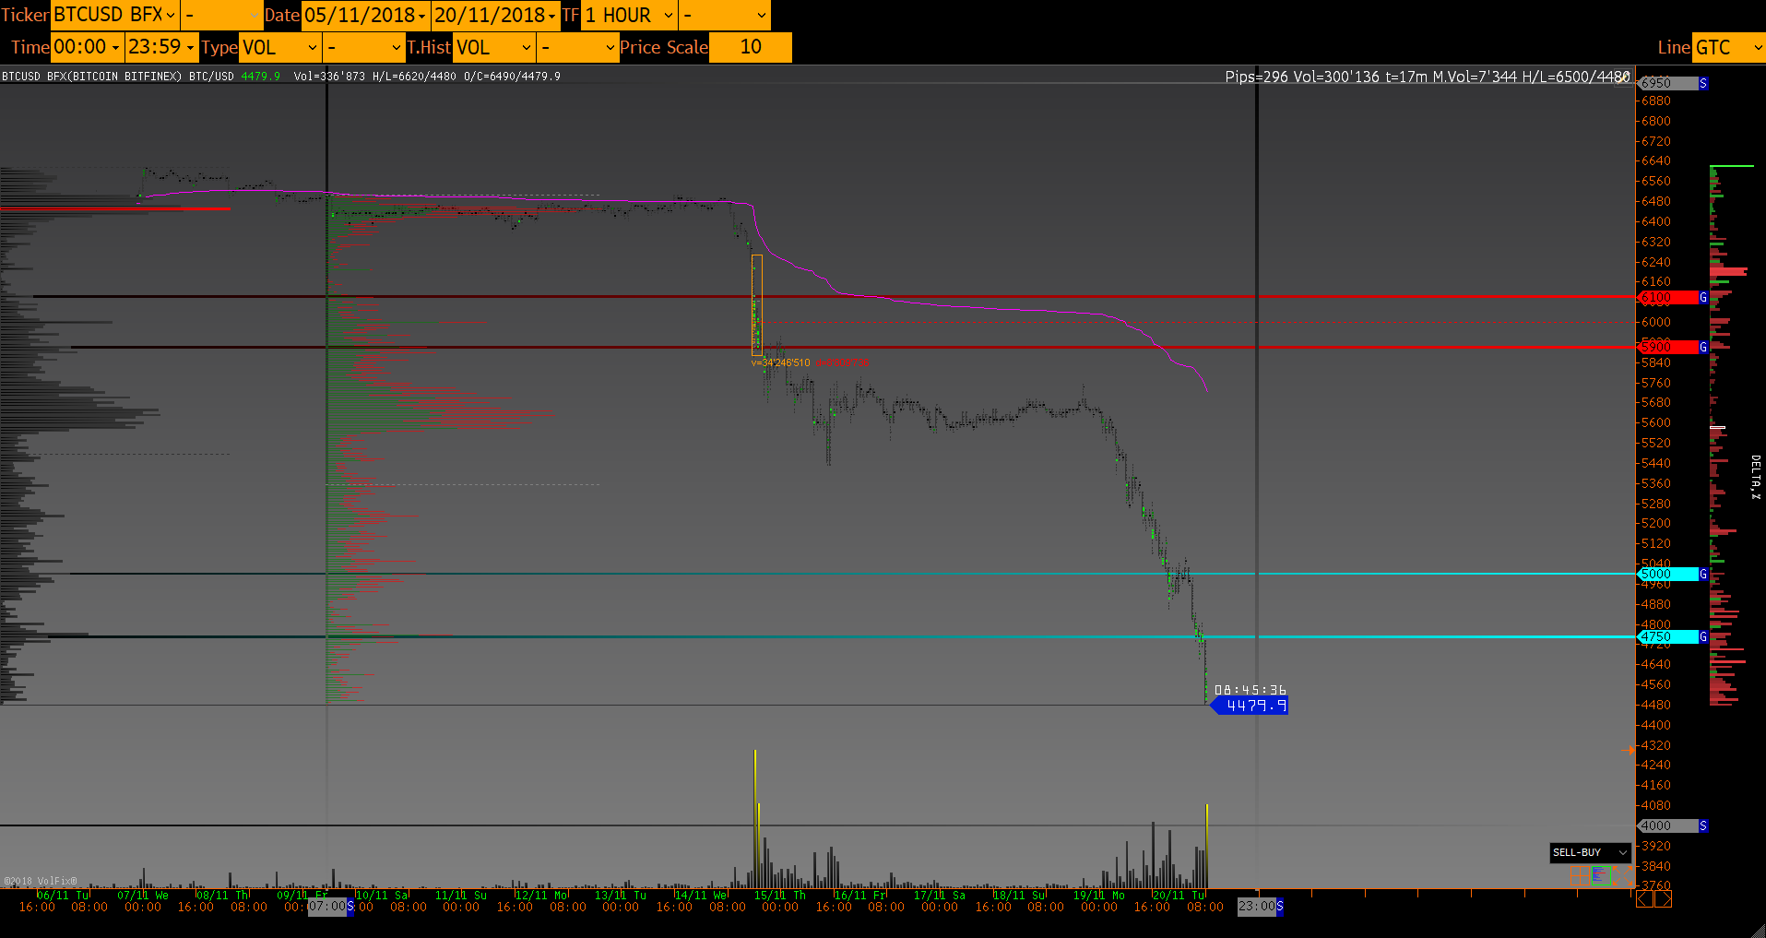Click the S marker beside the 4000 level
Image resolution: width=1766 pixels, height=938 pixels.
point(1703,825)
